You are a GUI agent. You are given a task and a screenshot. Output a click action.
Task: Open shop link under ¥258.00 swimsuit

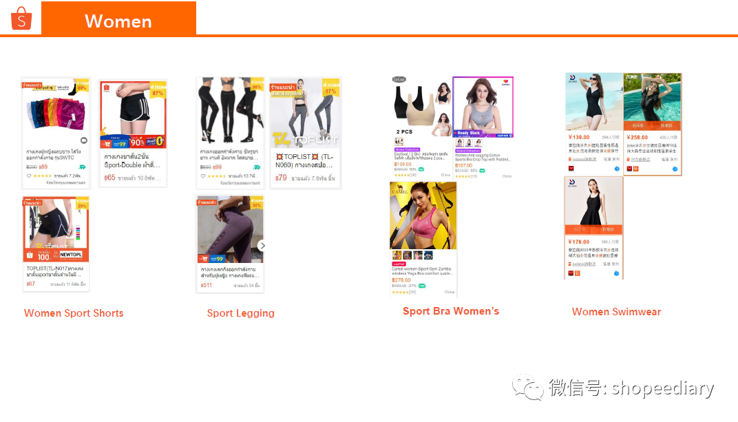pyautogui.click(x=640, y=160)
